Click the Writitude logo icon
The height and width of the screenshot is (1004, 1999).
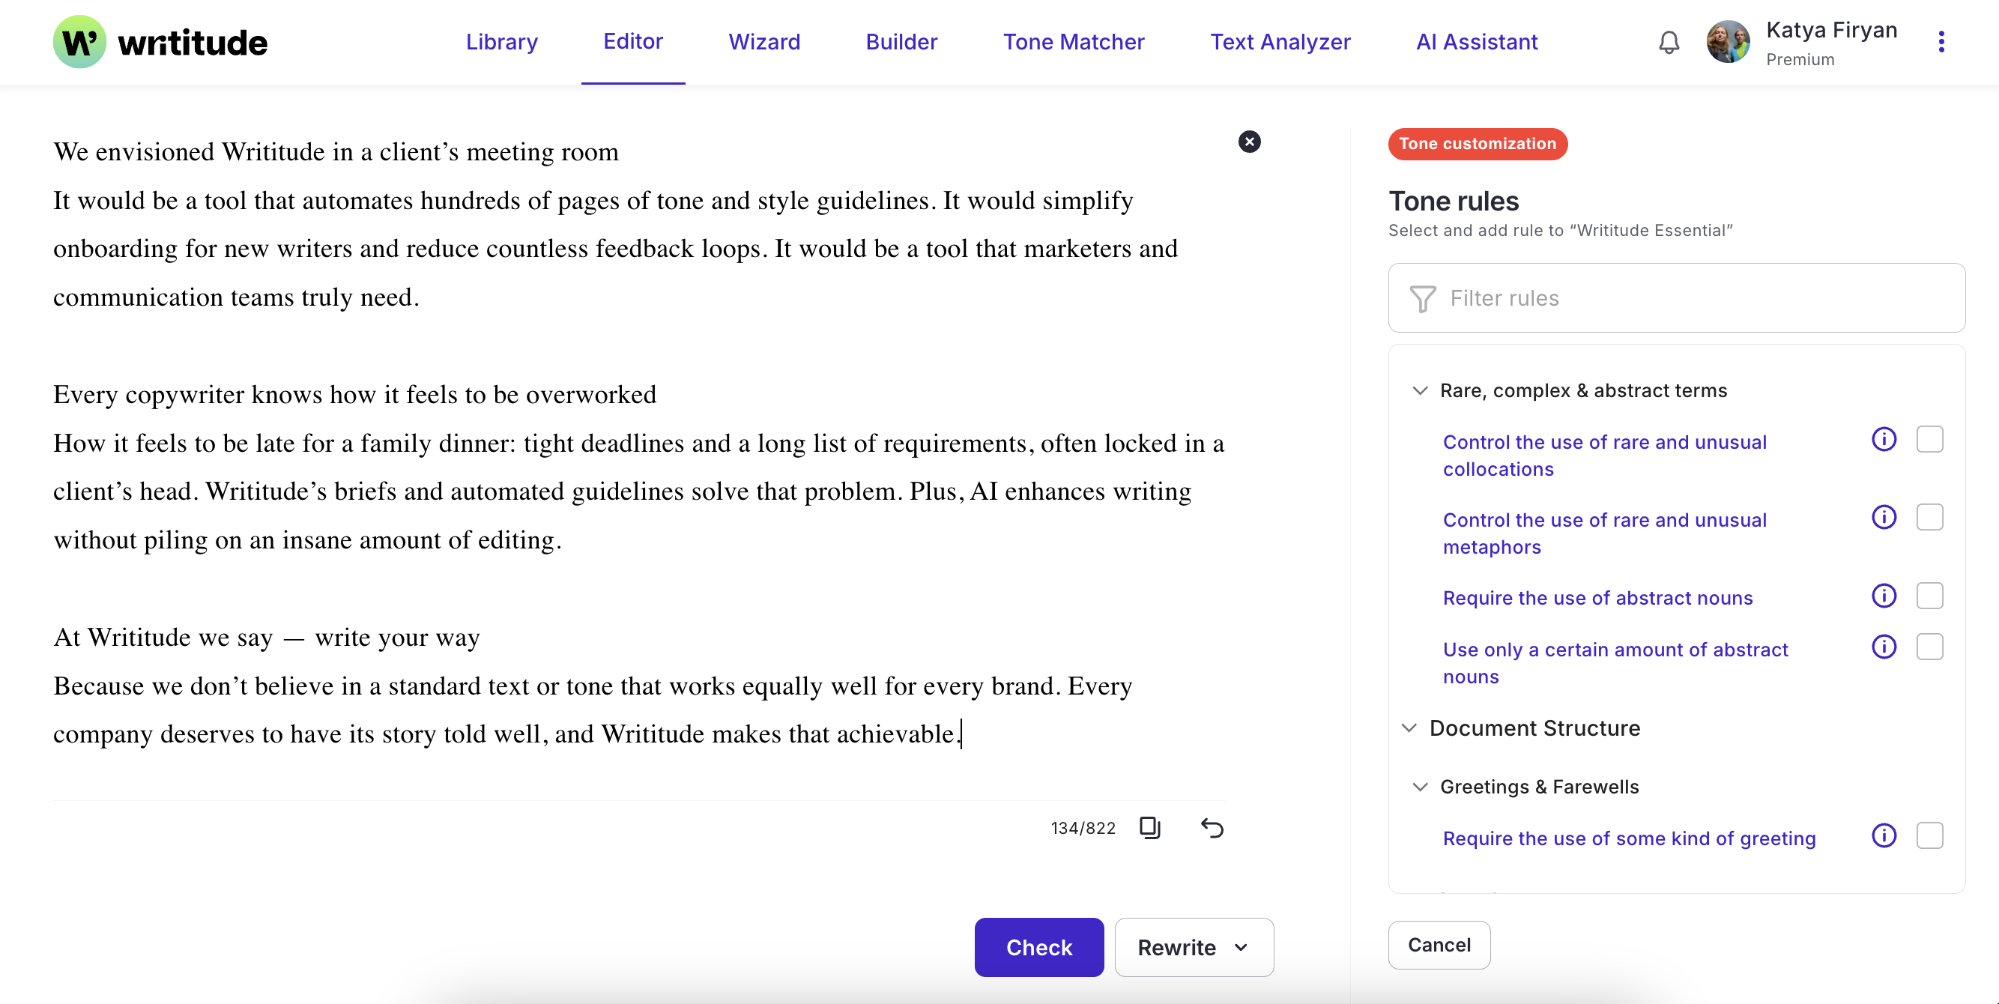click(x=79, y=42)
